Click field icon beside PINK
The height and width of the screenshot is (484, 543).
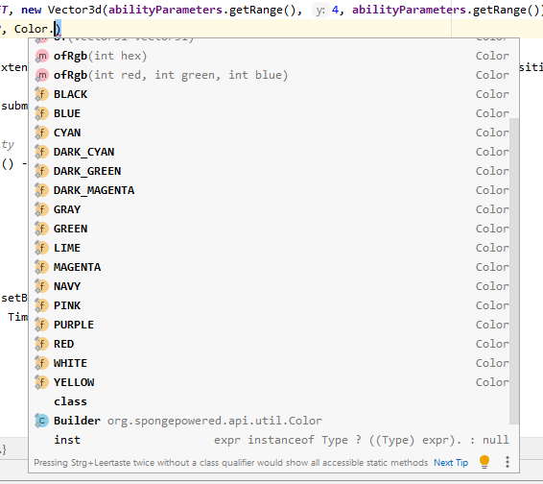[41, 305]
